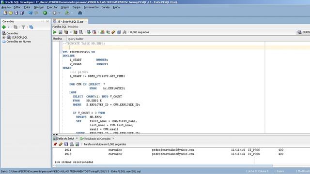Refresh connections in the Conexões panel

click(15, 27)
